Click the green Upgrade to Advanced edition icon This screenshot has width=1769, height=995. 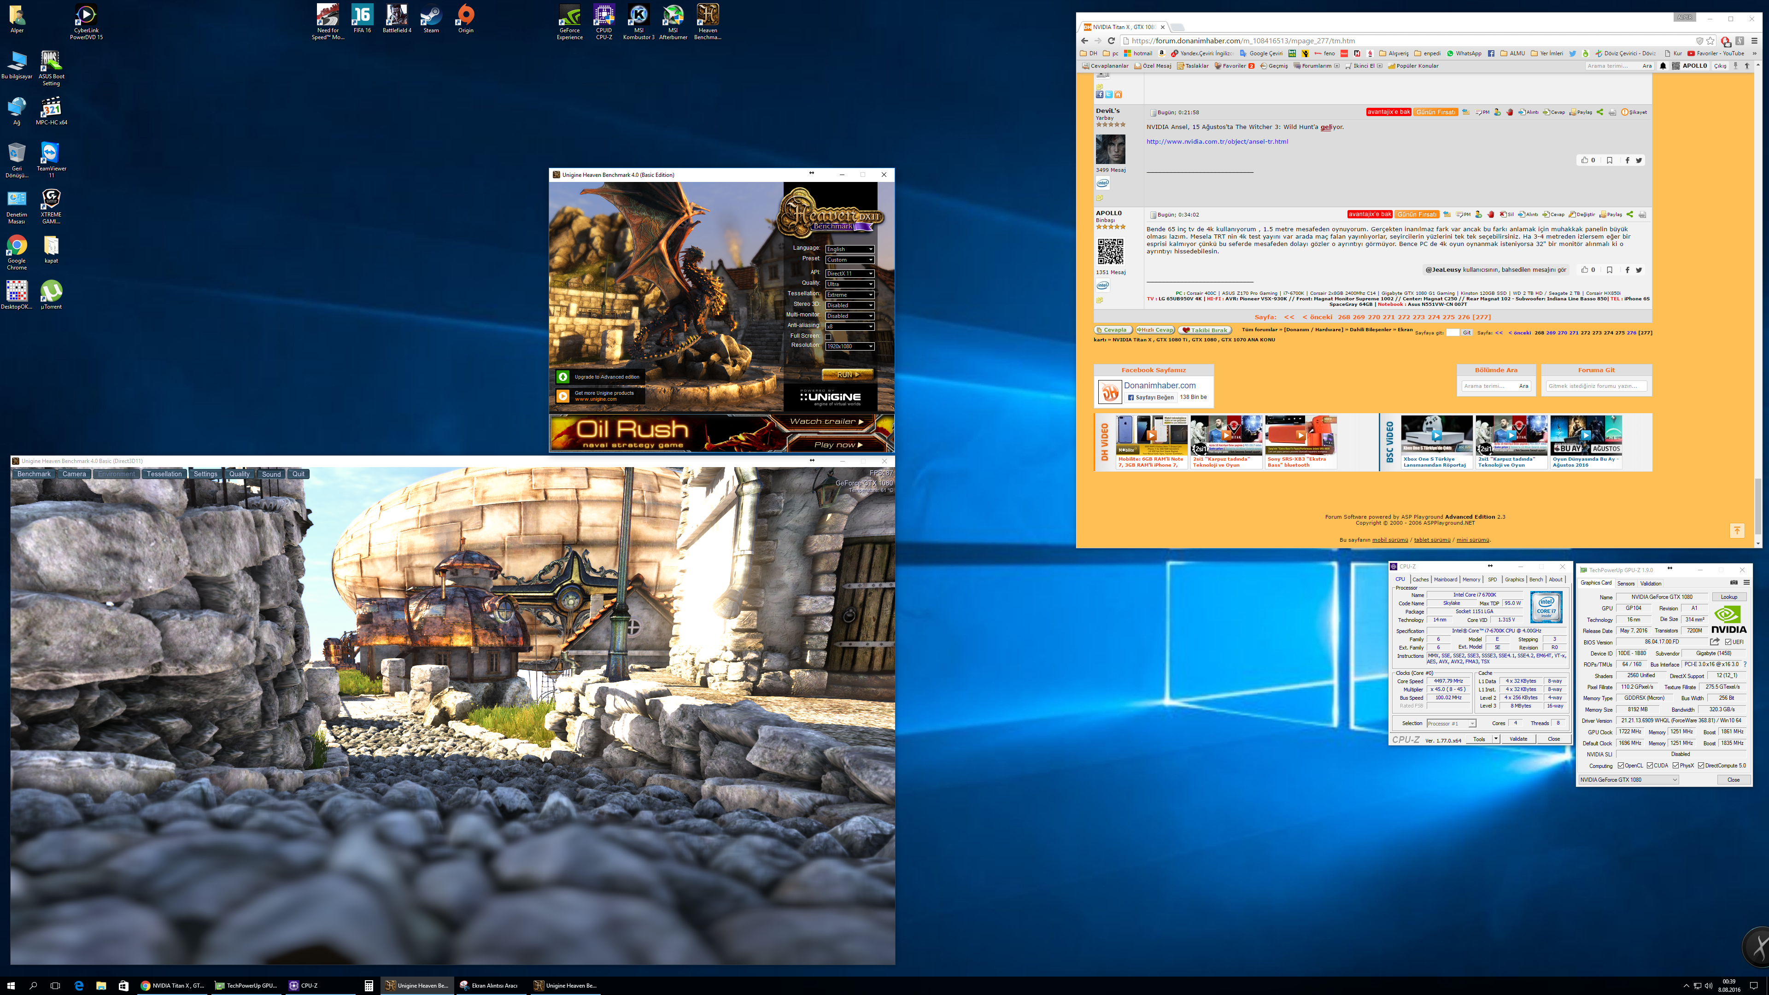563,376
